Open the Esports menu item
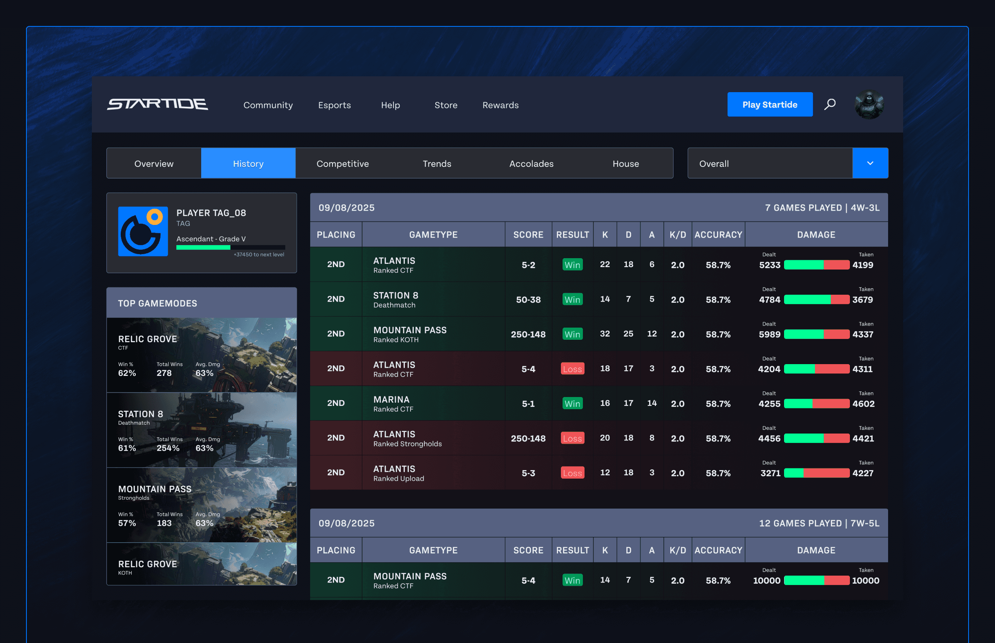Viewport: 995px width, 643px height. (x=335, y=105)
